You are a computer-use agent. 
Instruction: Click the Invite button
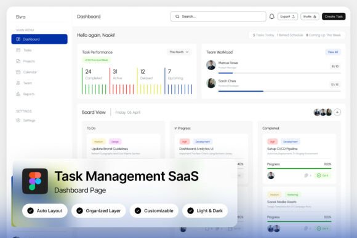tap(310, 17)
